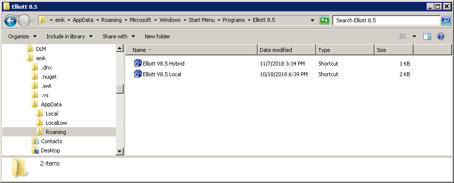Click the search magnifier button
This screenshot has height=183, width=454.
coord(445,20)
